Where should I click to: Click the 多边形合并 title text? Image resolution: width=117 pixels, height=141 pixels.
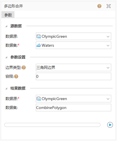(x=13, y=6)
